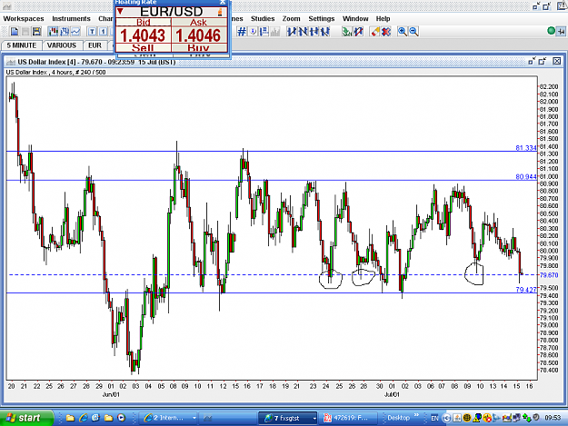Screen dimensions: 568x426
Task: Expand the Desktop toolbar chevron
Action: click(x=416, y=415)
